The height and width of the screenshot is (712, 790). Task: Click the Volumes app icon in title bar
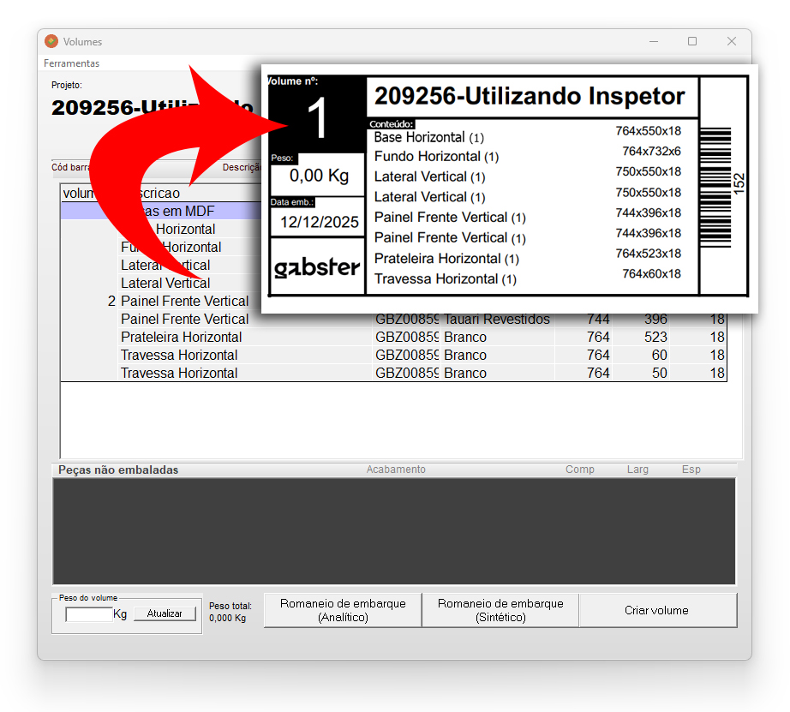point(51,41)
